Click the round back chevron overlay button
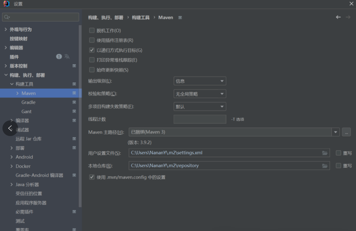This screenshot has width=356, height=231. (10, 128)
